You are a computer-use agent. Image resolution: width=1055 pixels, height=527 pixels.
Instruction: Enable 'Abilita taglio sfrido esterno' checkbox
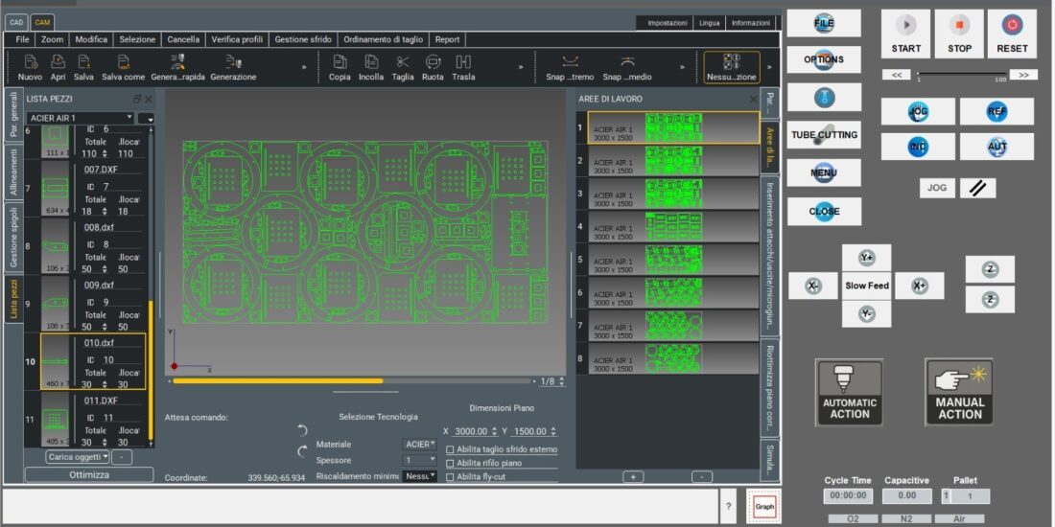[450, 449]
